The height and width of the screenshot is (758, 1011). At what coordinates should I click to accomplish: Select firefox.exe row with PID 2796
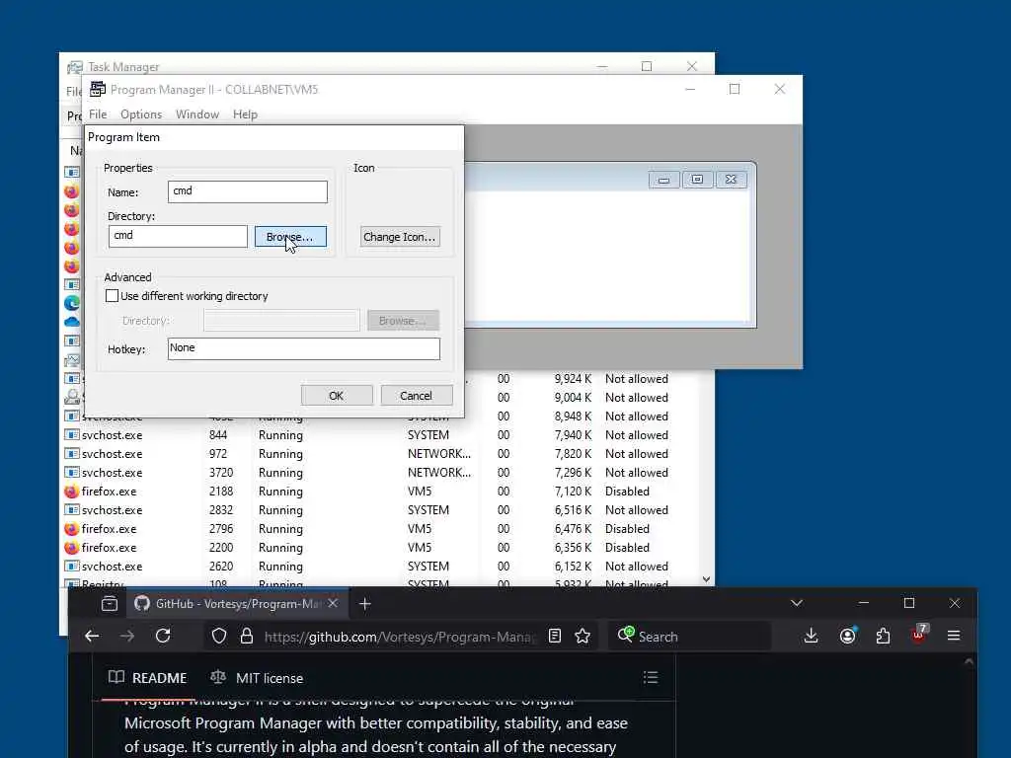tap(380, 529)
